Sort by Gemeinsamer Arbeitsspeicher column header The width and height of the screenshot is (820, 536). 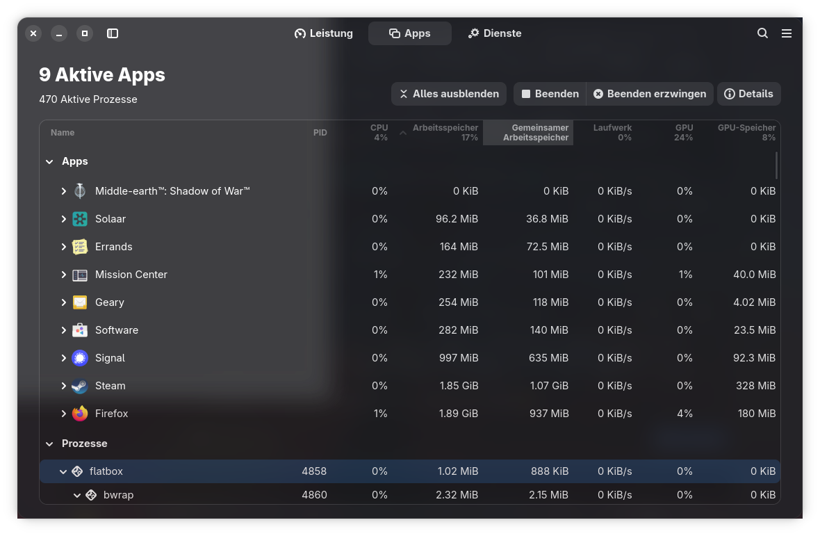click(528, 133)
